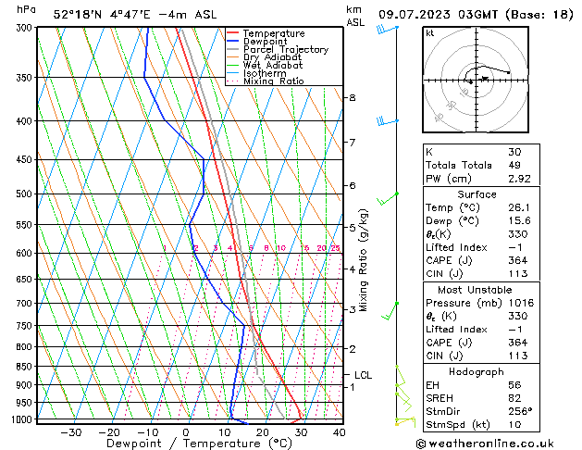Select the SREH value 82
Screen dimensions: 582x450
pos(514,398)
